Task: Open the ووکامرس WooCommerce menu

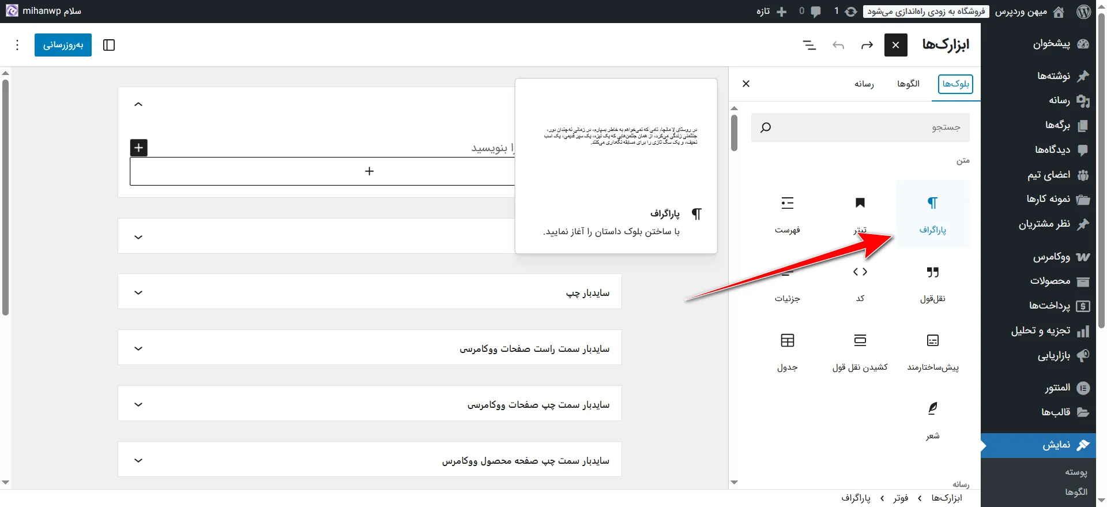Action: (x=1038, y=257)
